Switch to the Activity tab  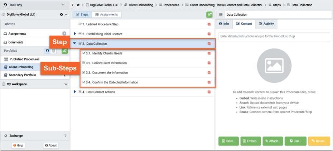(266, 24)
